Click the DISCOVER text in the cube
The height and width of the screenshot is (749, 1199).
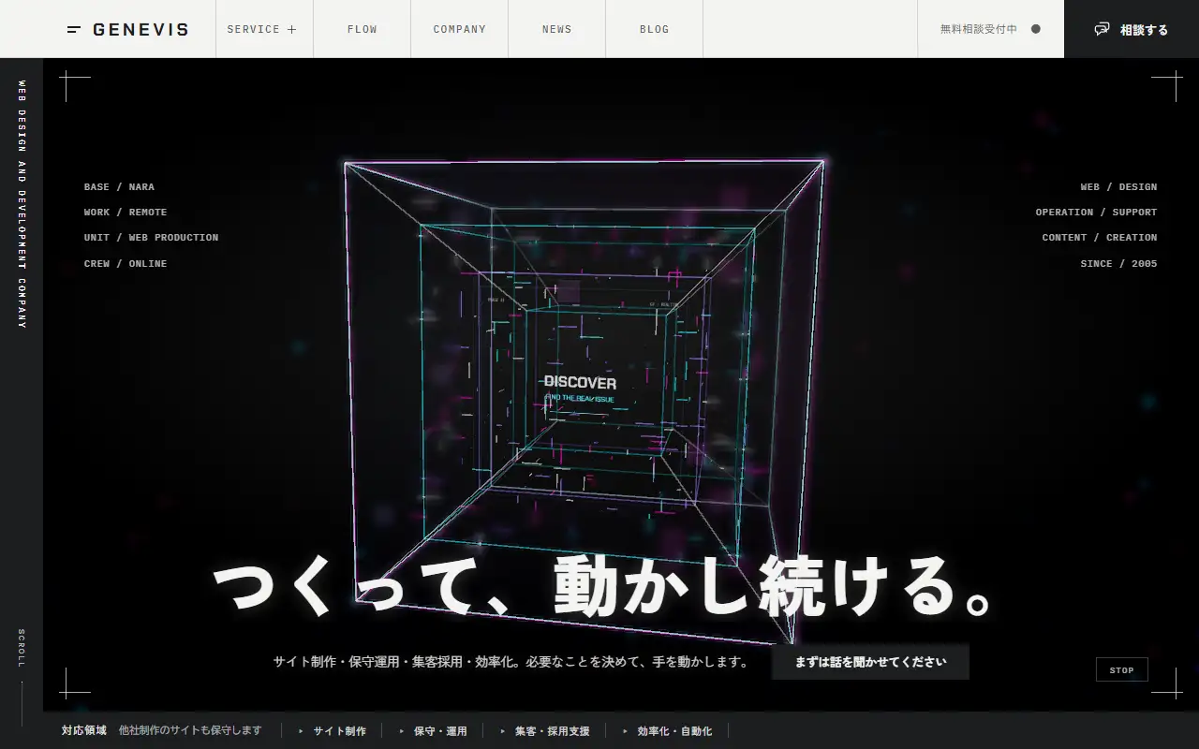coord(580,383)
